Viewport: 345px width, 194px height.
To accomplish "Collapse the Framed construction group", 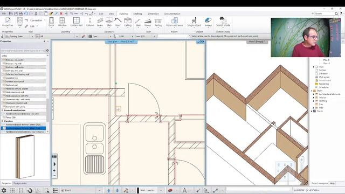I will tap(2, 110).
